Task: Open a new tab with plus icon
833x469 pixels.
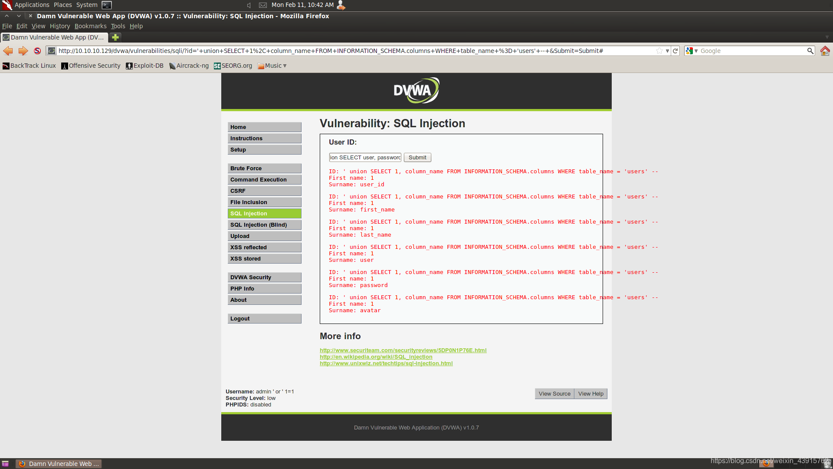Action: point(115,37)
